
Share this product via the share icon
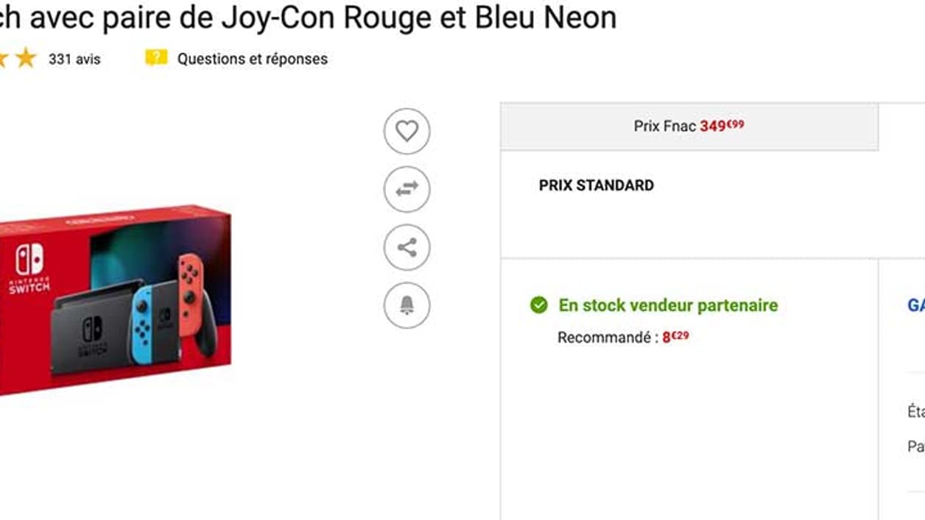click(406, 247)
